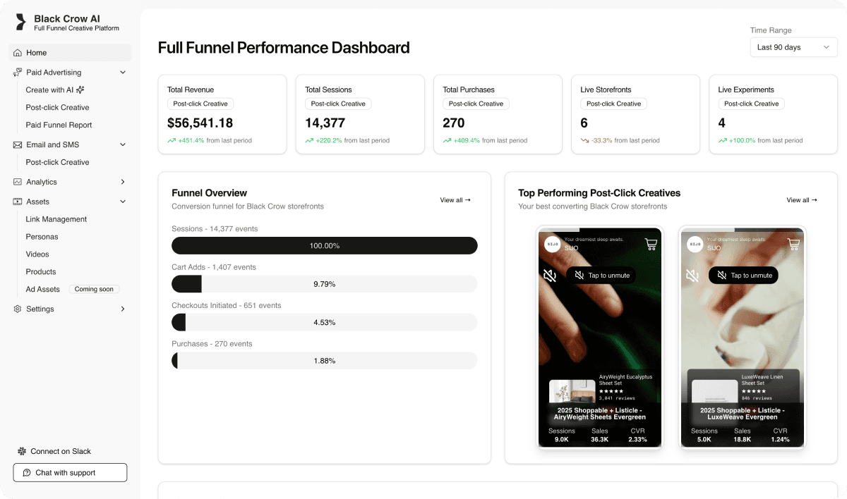Click the AiryWeight Sheets Evergreen creative title

pos(600,414)
